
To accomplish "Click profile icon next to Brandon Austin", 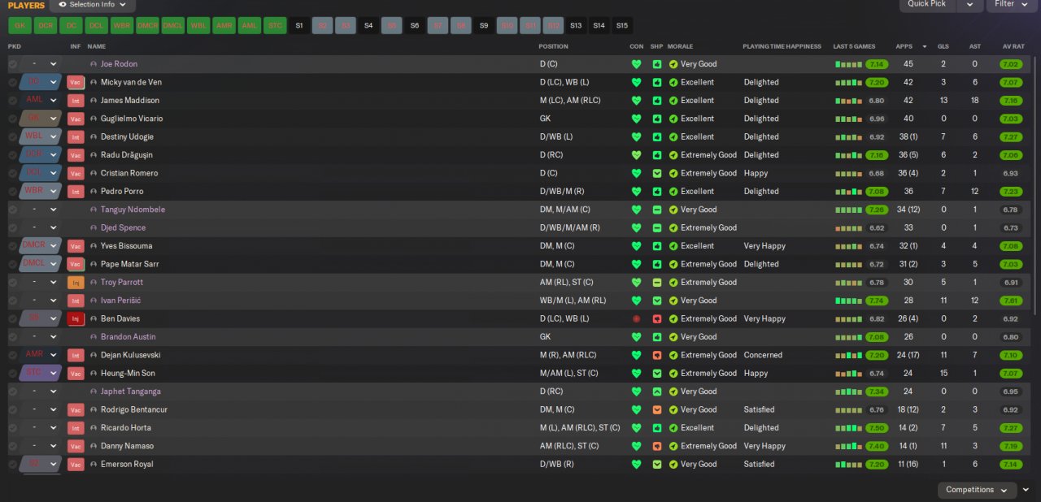I will point(94,336).
